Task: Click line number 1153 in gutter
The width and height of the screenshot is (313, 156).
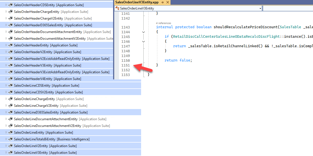Action: [125, 75]
